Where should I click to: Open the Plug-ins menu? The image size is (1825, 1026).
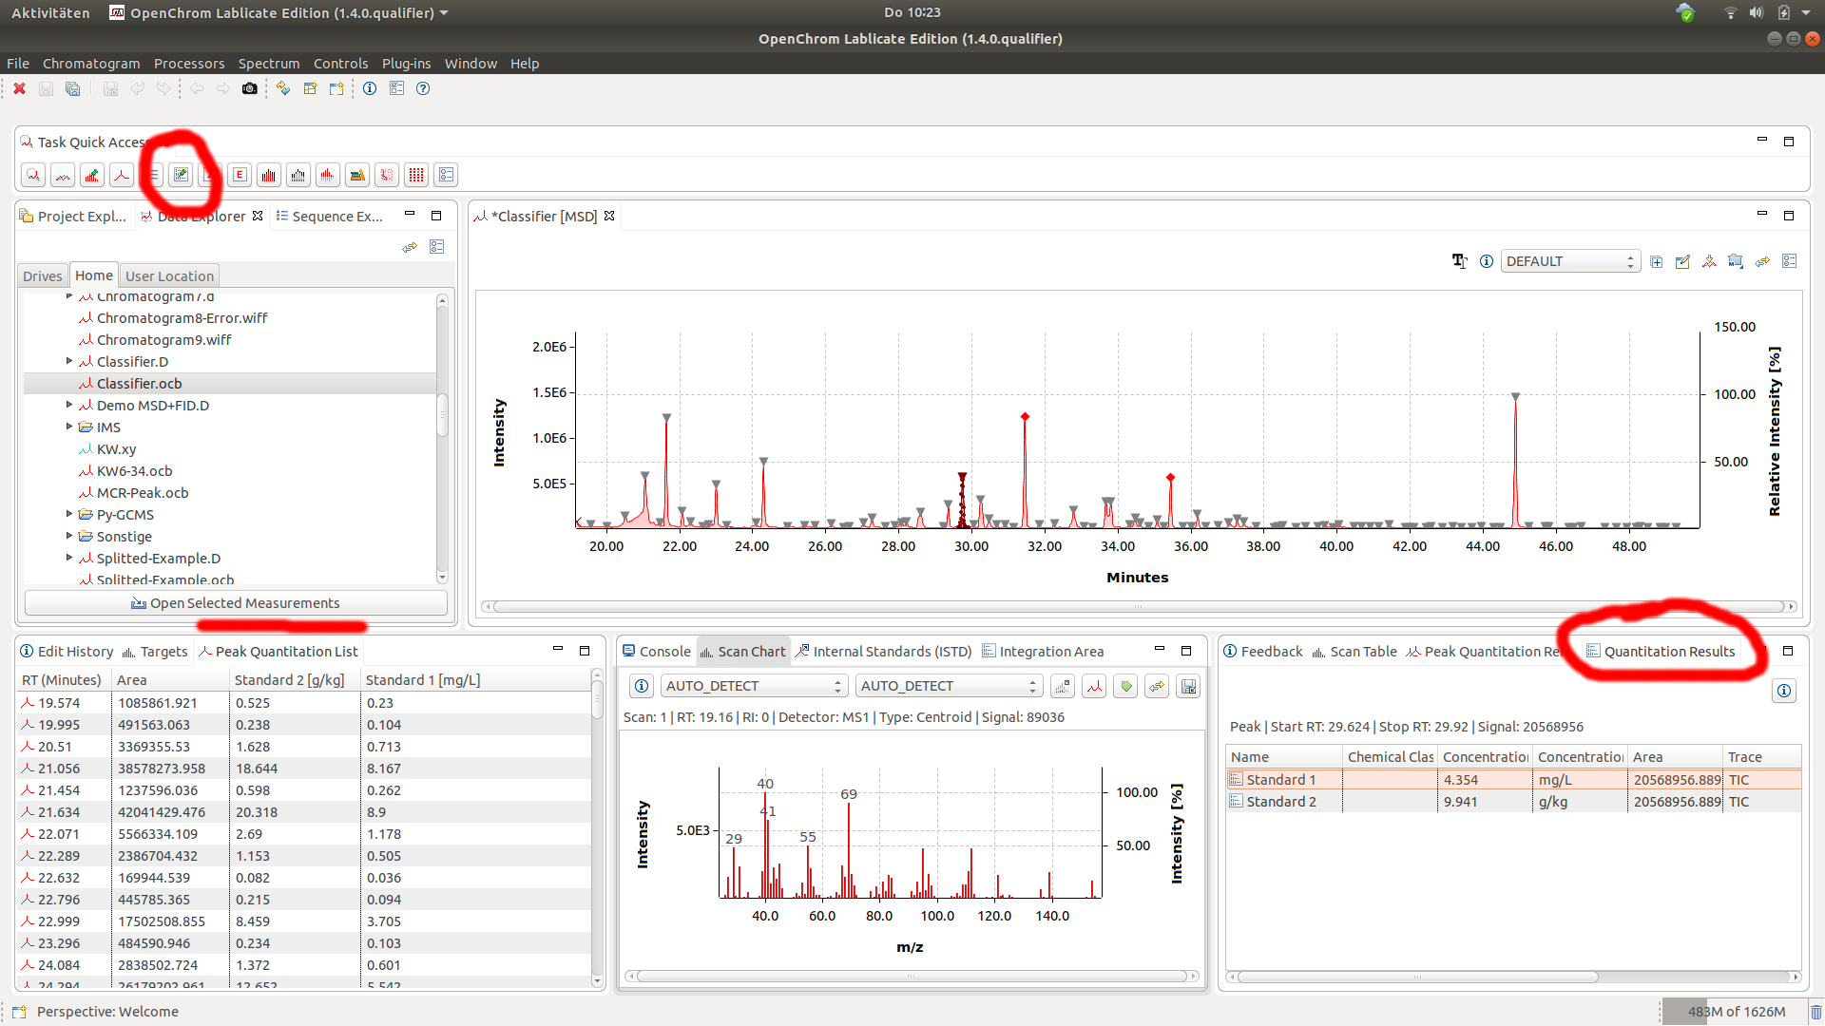406,64
